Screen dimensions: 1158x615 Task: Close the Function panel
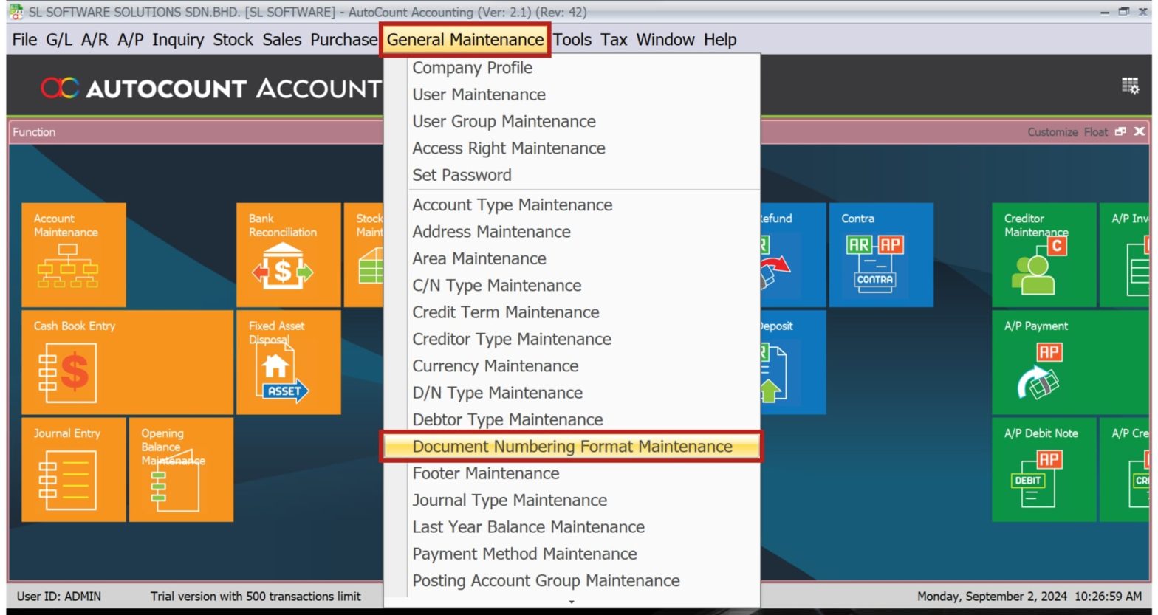point(1140,131)
